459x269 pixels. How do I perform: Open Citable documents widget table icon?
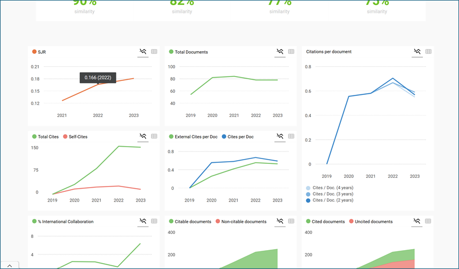coord(291,221)
